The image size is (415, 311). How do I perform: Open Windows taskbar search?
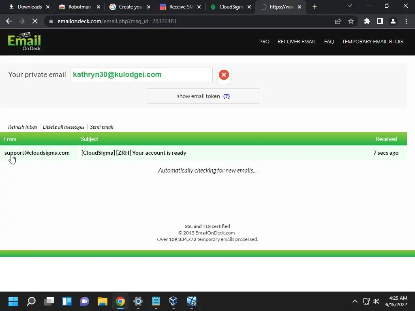(31, 301)
